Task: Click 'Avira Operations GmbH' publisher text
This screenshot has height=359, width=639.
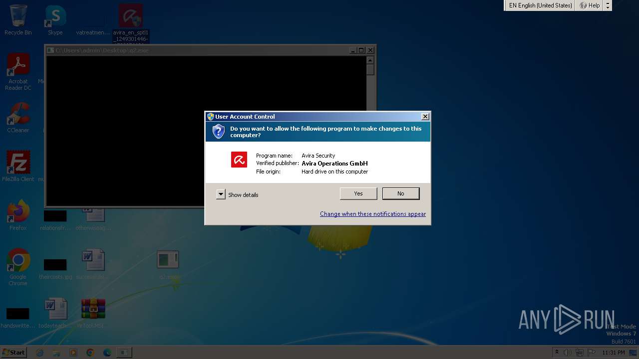Action: click(334, 164)
